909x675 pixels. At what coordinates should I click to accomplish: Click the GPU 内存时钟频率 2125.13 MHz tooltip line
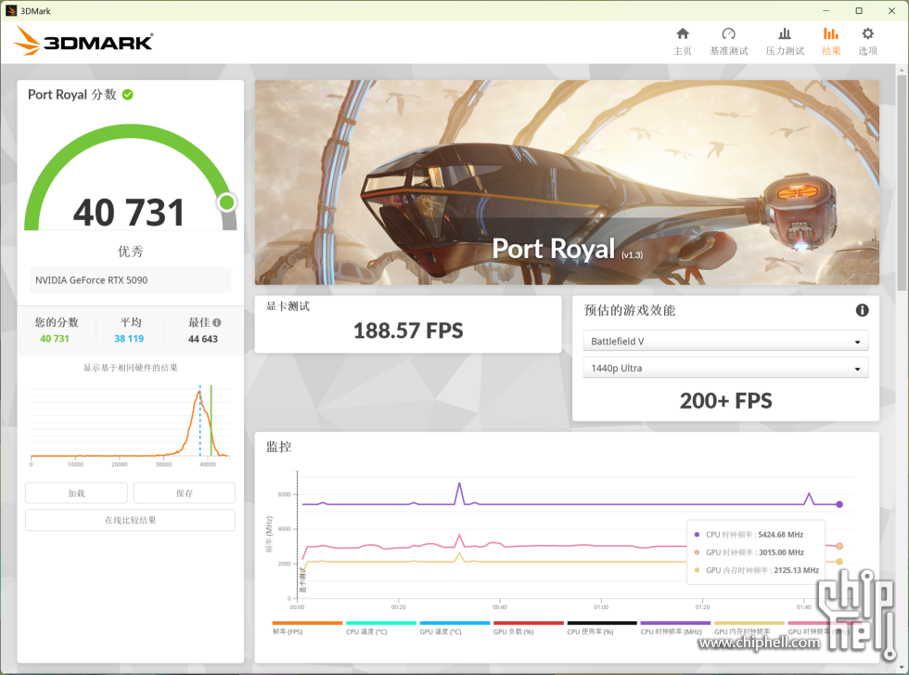(x=757, y=570)
